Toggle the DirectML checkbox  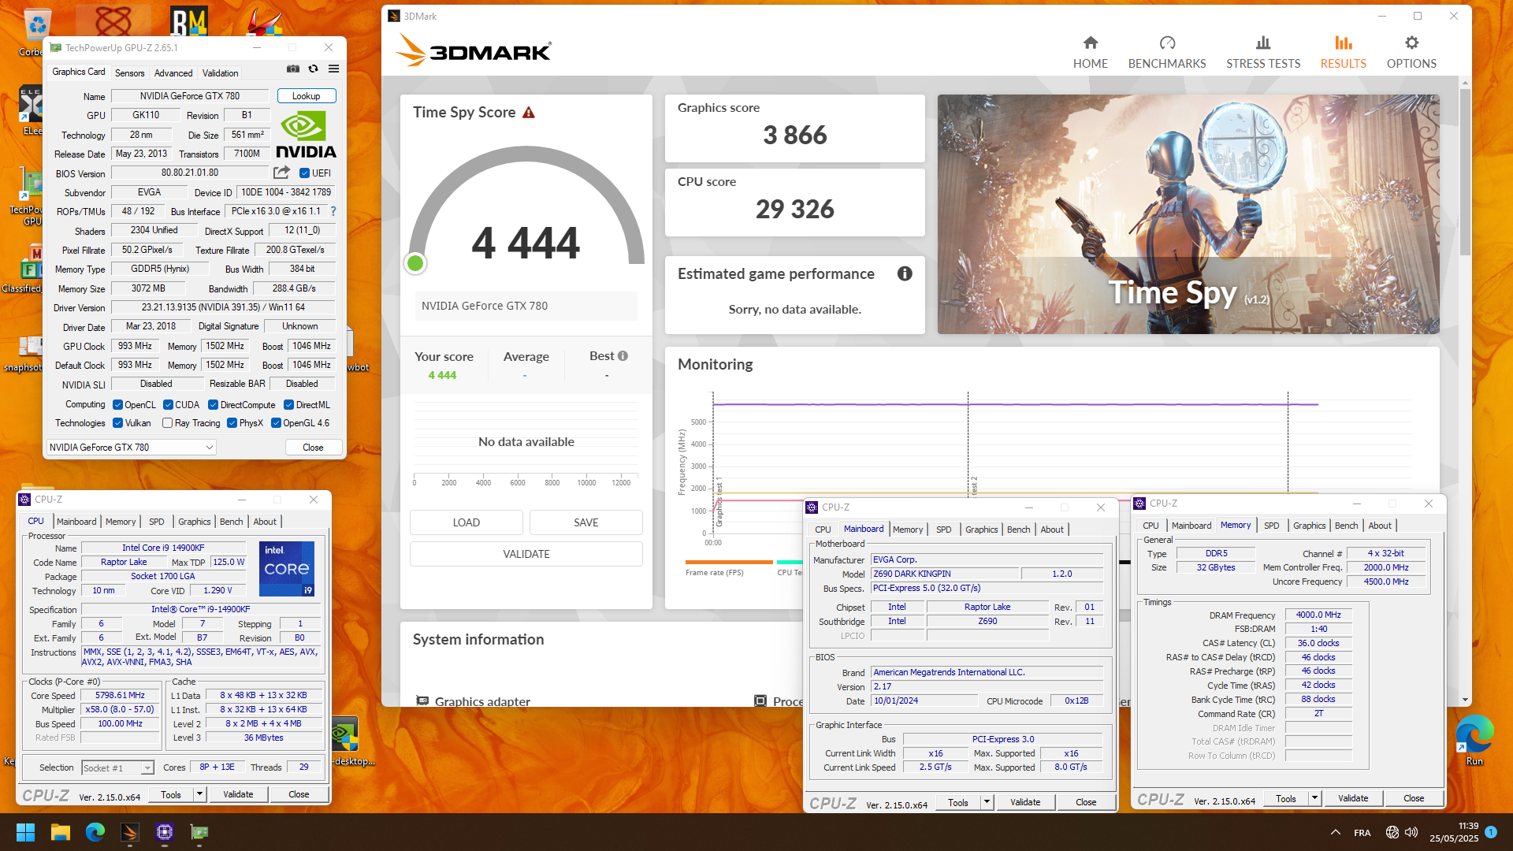pos(288,405)
